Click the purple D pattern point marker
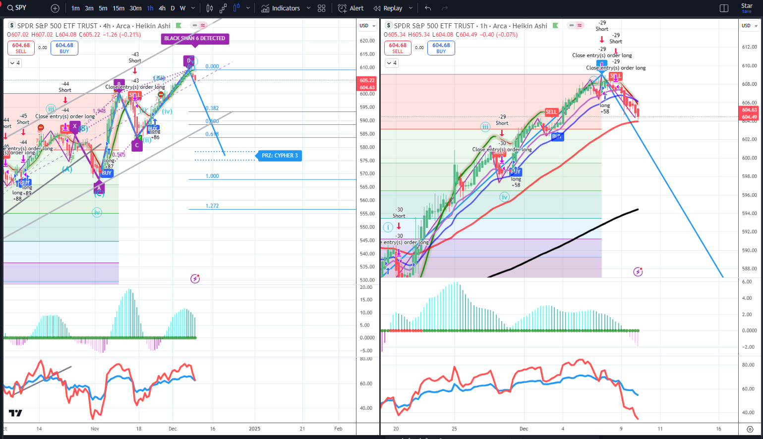The width and height of the screenshot is (763, 439). (x=188, y=61)
